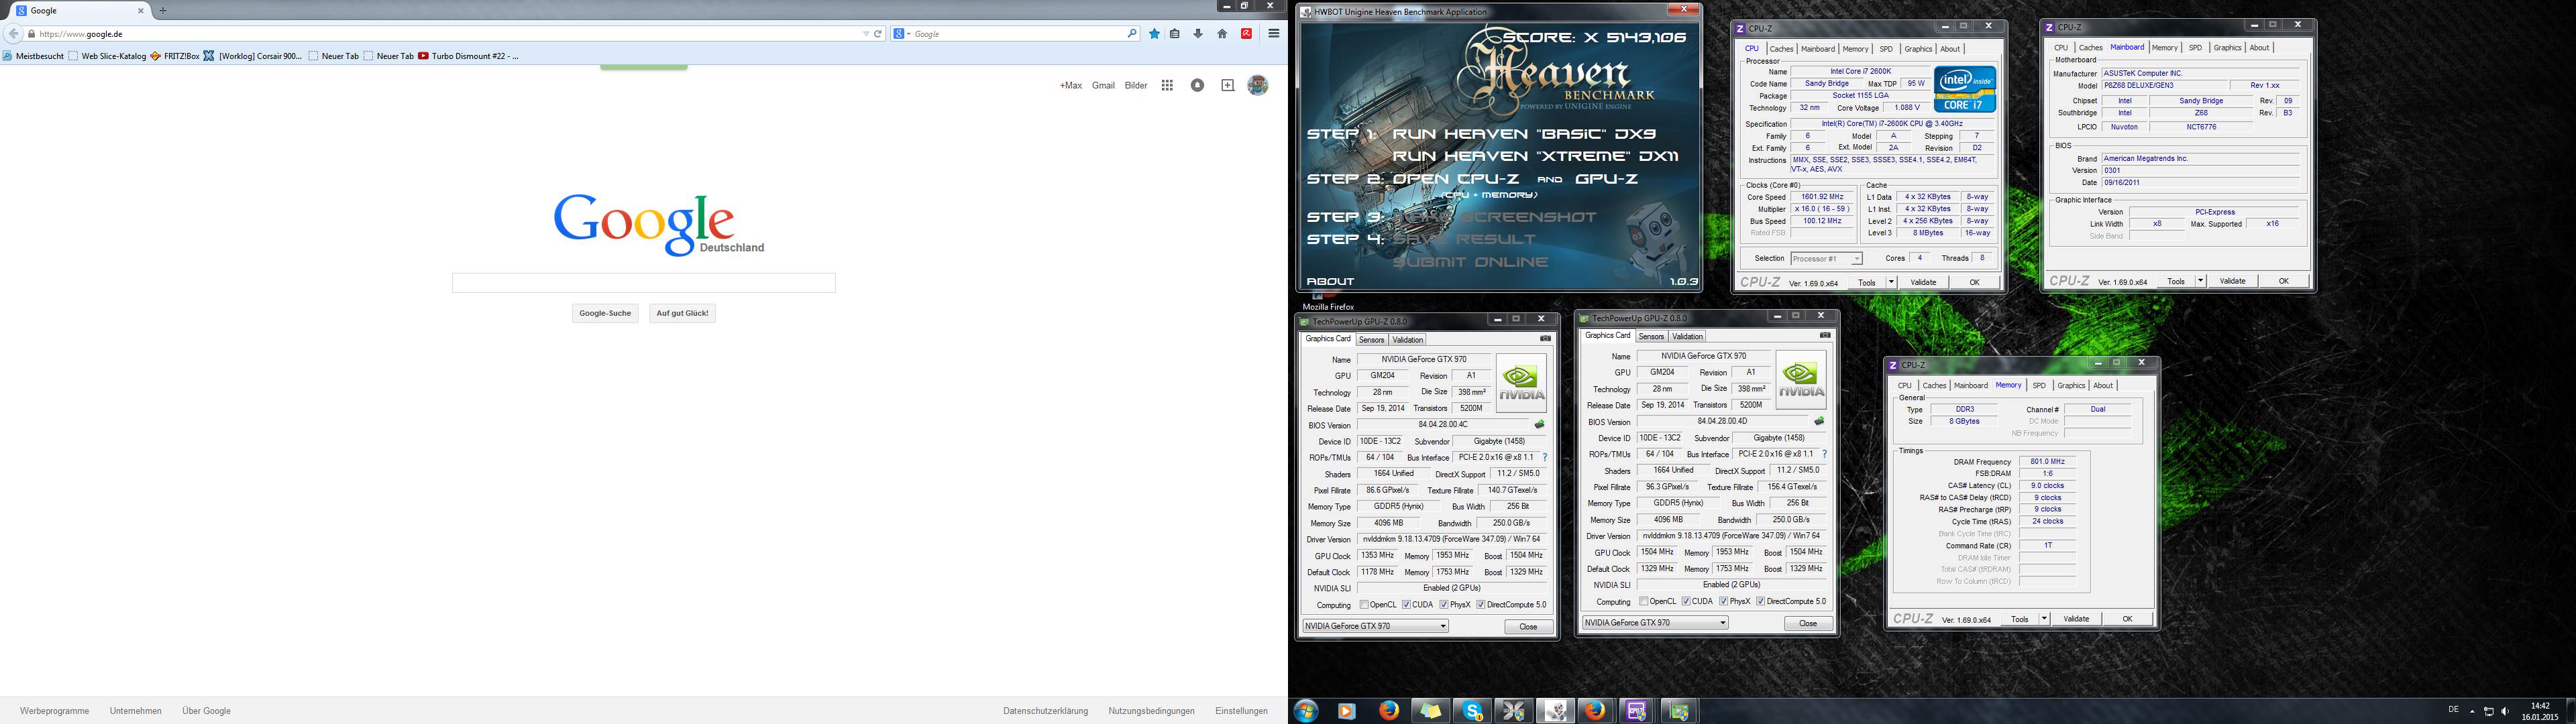Toggle OpenCL checkbox in right GPU-Z
The image size is (2576, 724).
(x=1644, y=602)
